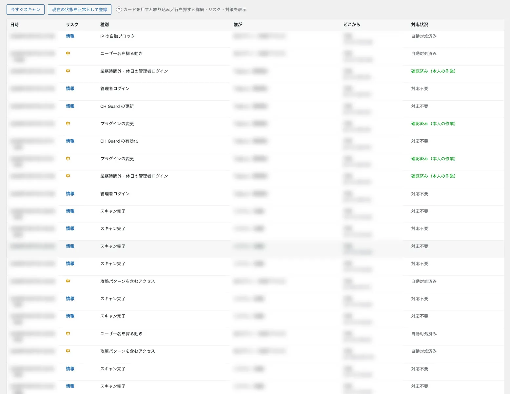Click the question mark help icon
This screenshot has height=394, width=510.
pyautogui.click(x=119, y=10)
